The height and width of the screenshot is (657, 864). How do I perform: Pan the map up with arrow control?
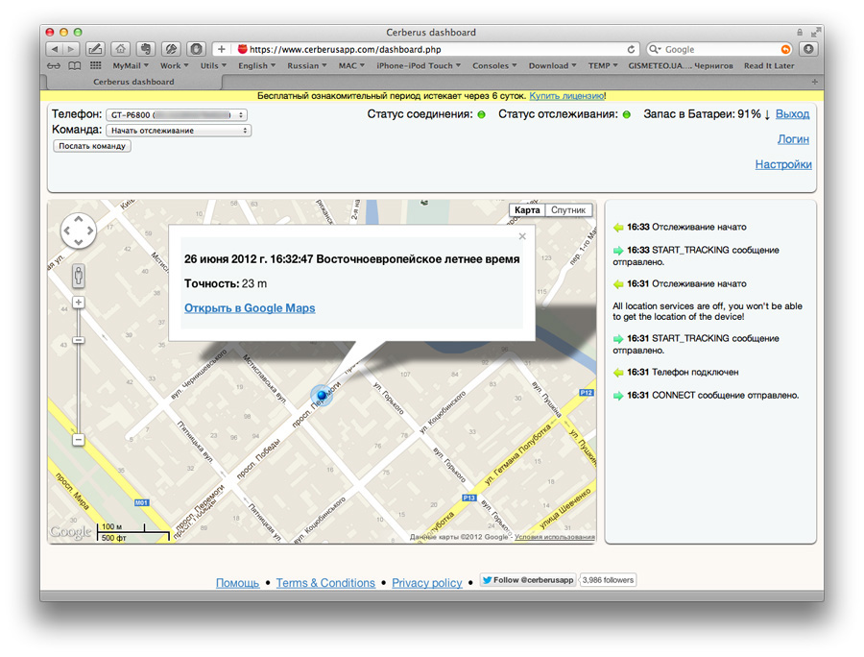[x=78, y=220]
